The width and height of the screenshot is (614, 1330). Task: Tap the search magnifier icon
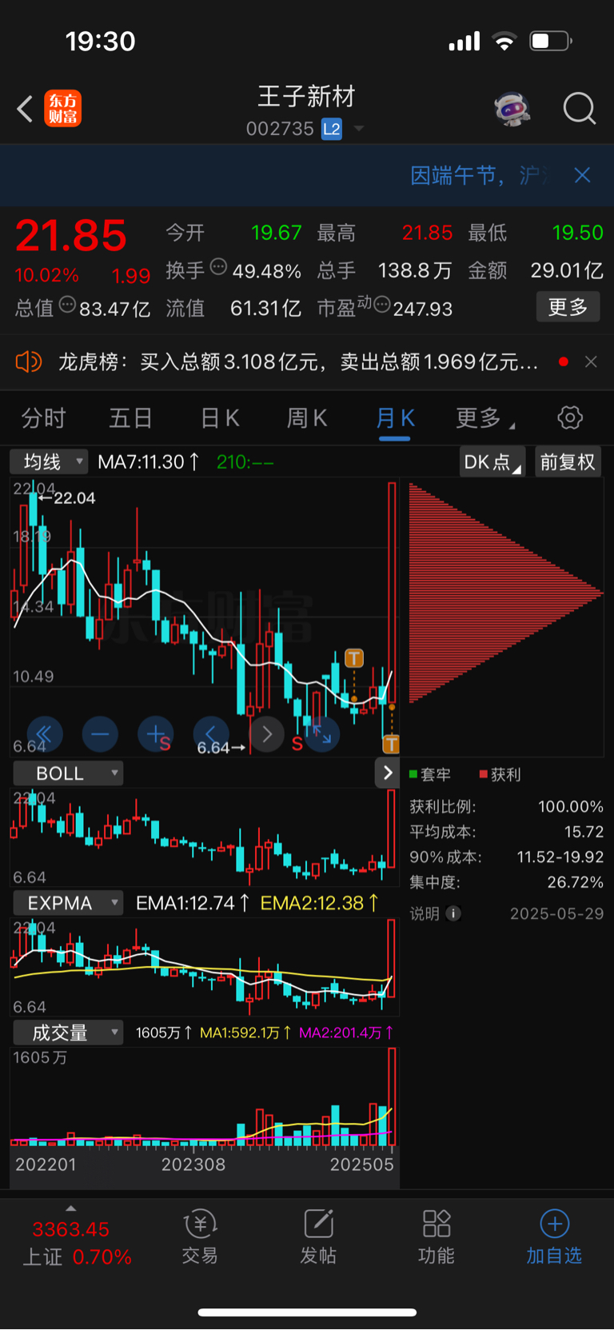[x=580, y=108]
